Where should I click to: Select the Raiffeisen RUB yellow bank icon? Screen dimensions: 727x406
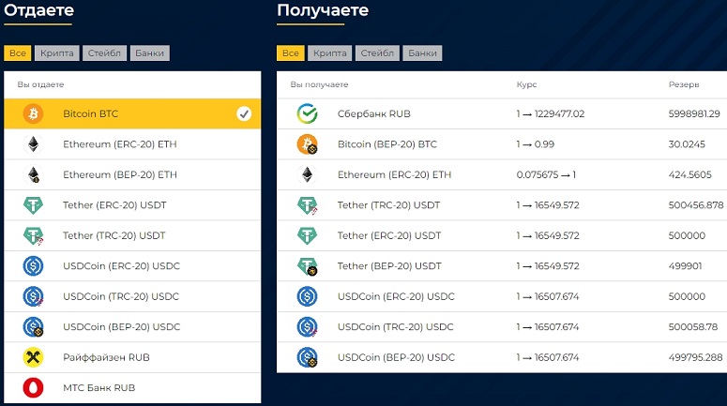pos(33,357)
